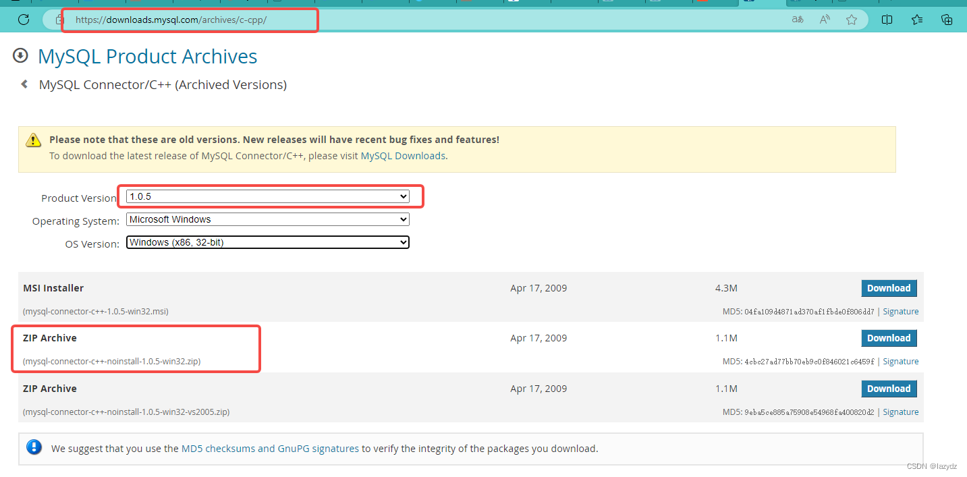
Task: Click the back chevron beside Connector/C++ heading
Action: click(x=24, y=84)
